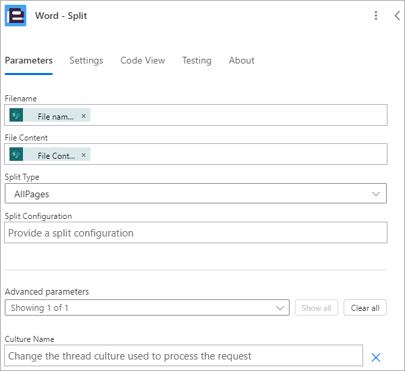405x371 pixels.
Task: Remove the File Content dynamic token
Action: 84,155
